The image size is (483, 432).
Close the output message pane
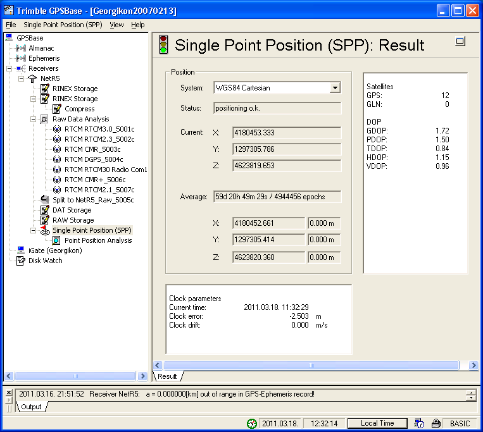point(9,392)
